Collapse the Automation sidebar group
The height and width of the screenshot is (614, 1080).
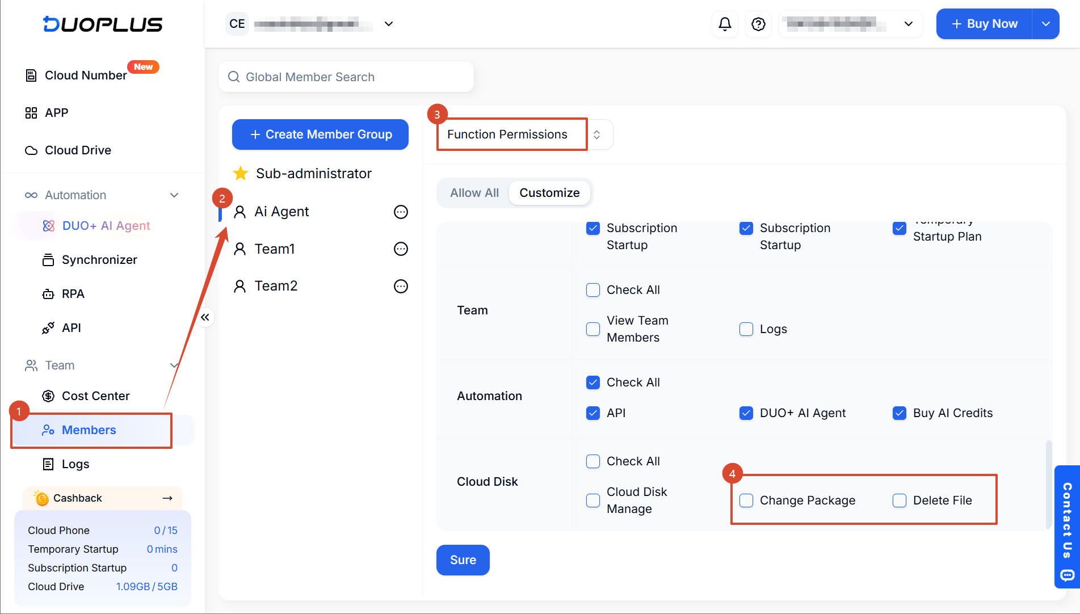click(x=174, y=195)
